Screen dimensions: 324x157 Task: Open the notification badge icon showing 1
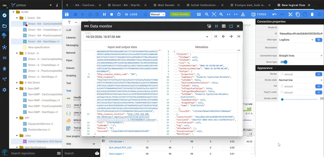coord(4,35)
